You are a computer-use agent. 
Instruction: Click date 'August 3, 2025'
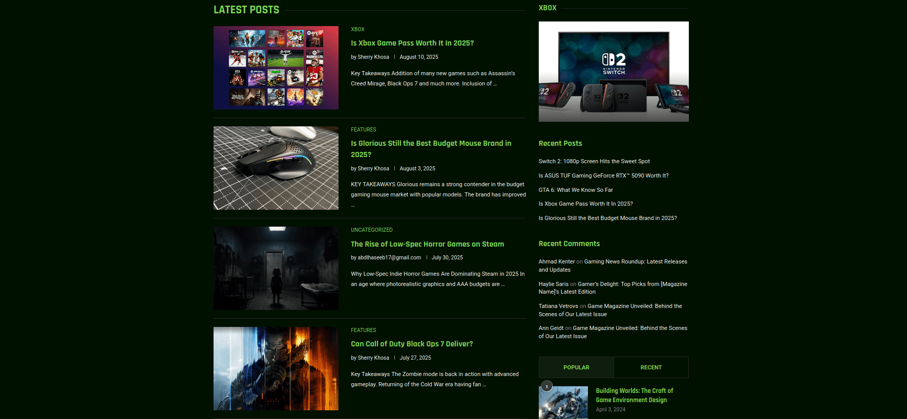417,169
